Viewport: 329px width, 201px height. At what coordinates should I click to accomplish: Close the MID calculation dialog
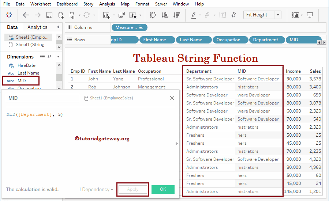172,98
